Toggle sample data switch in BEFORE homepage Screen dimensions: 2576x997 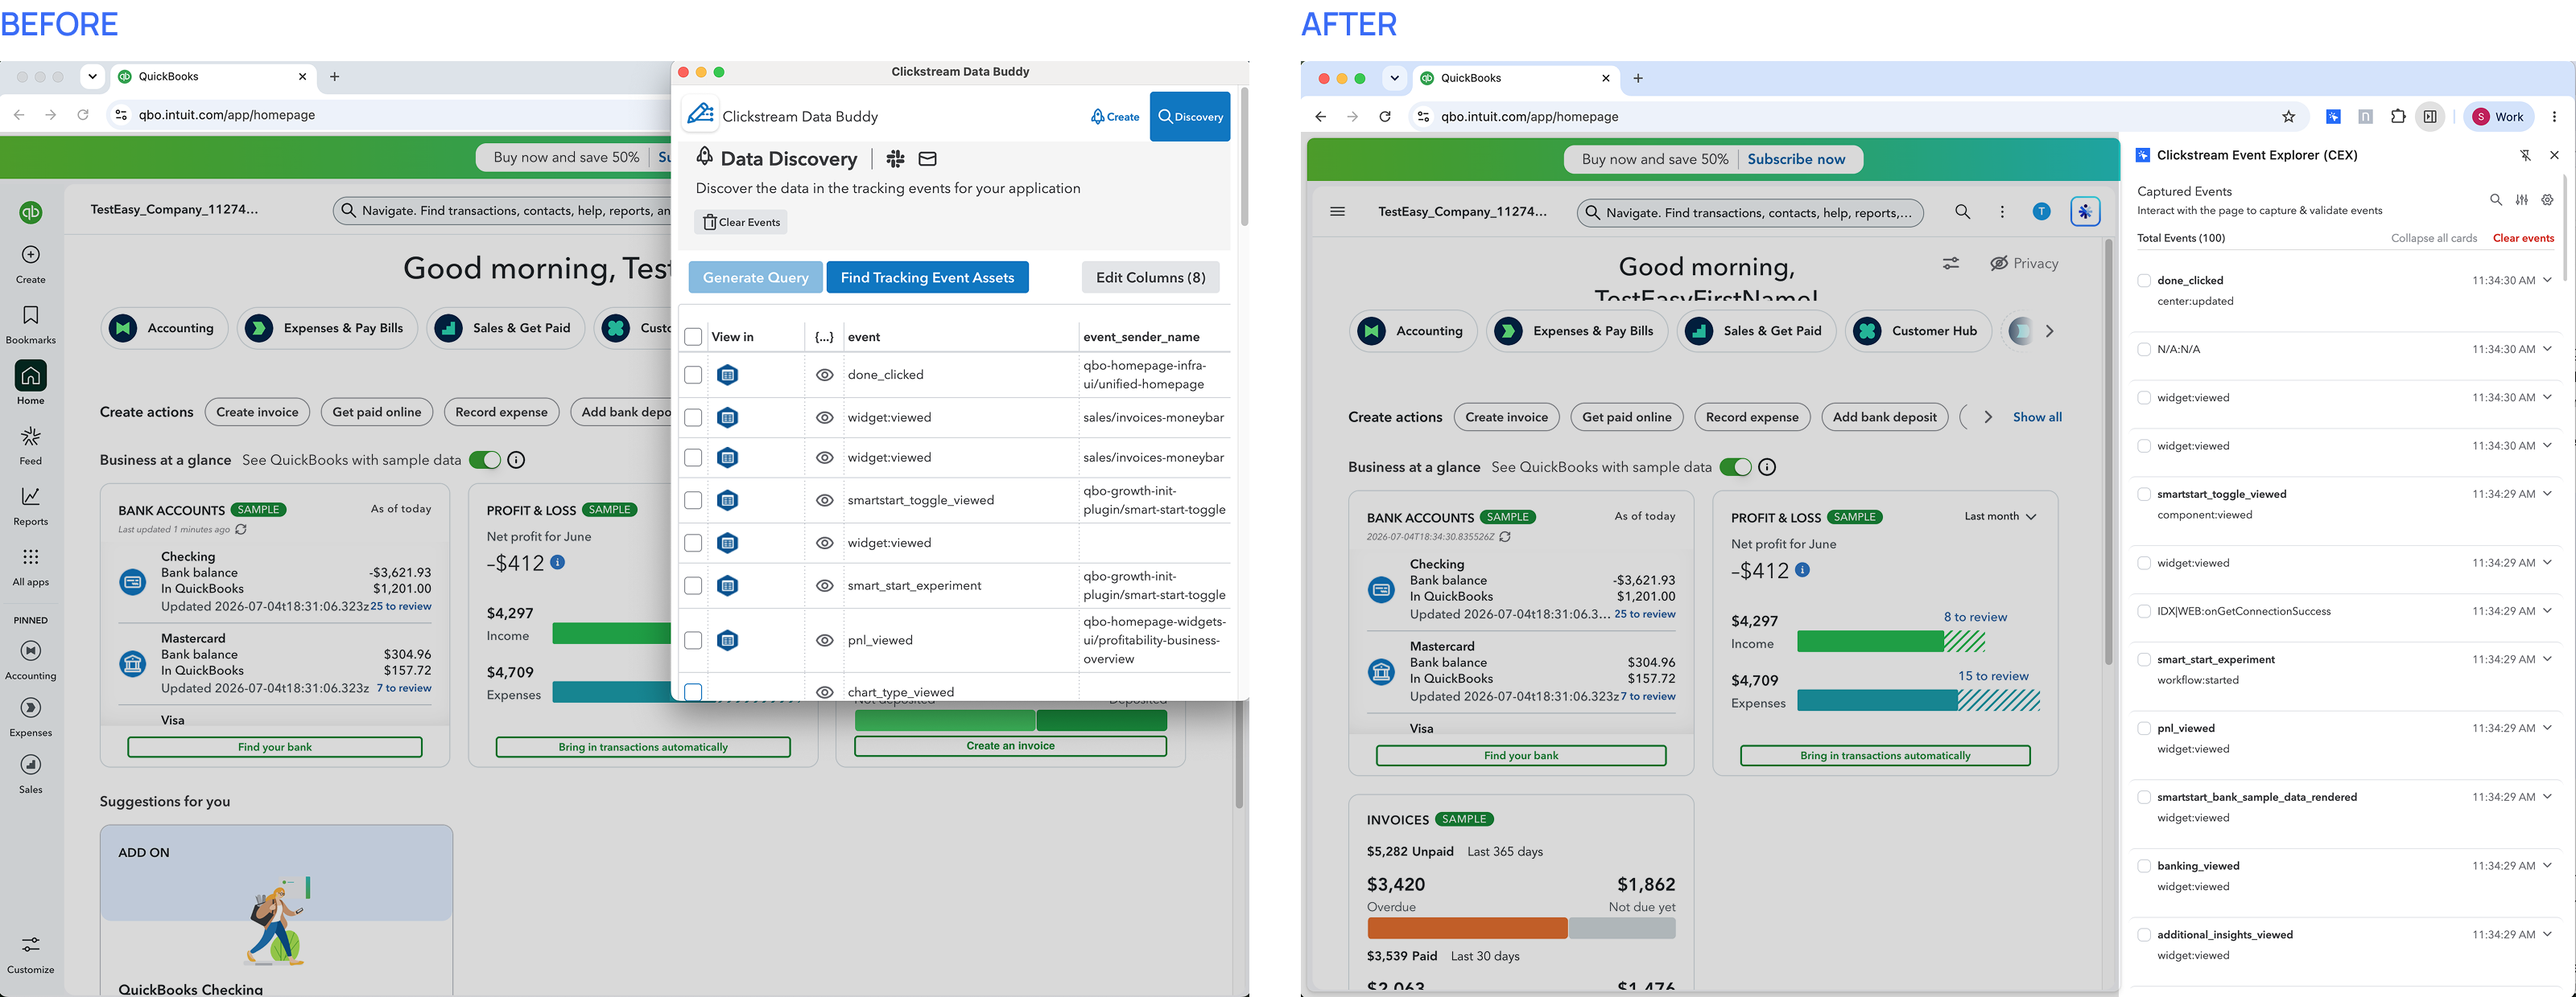pos(485,460)
